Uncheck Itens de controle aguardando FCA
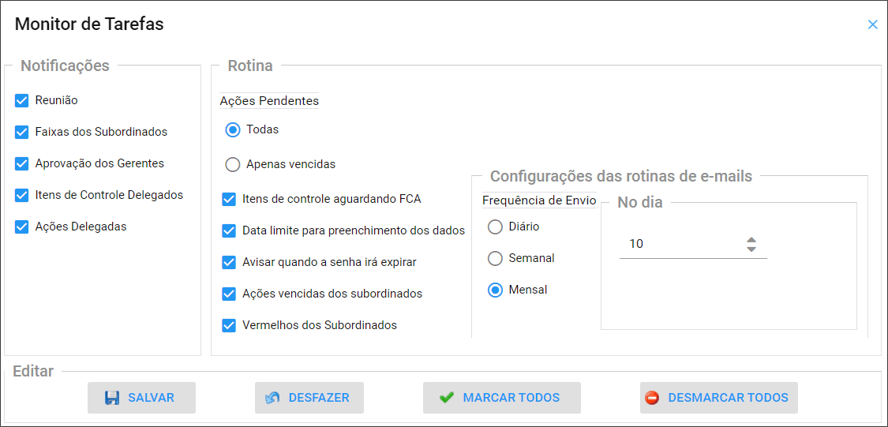Image resolution: width=888 pixels, height=427 pixels. (x=229, y=200)
